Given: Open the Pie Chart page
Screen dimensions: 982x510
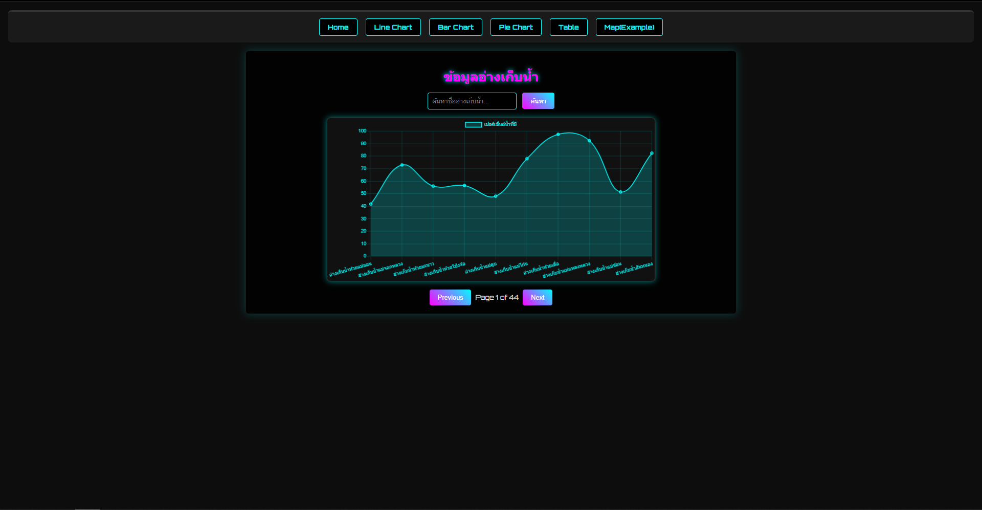Looking at the screenshot, I should click(516, 27).
